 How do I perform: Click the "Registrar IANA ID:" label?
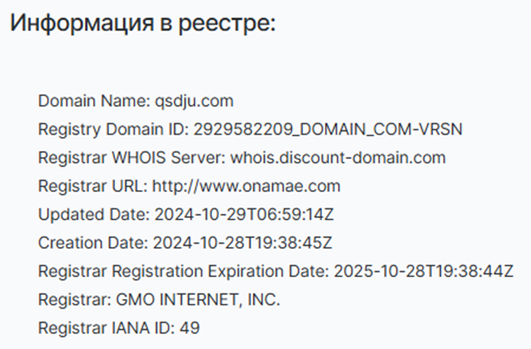pyautogui.click(x=107, y=329)
